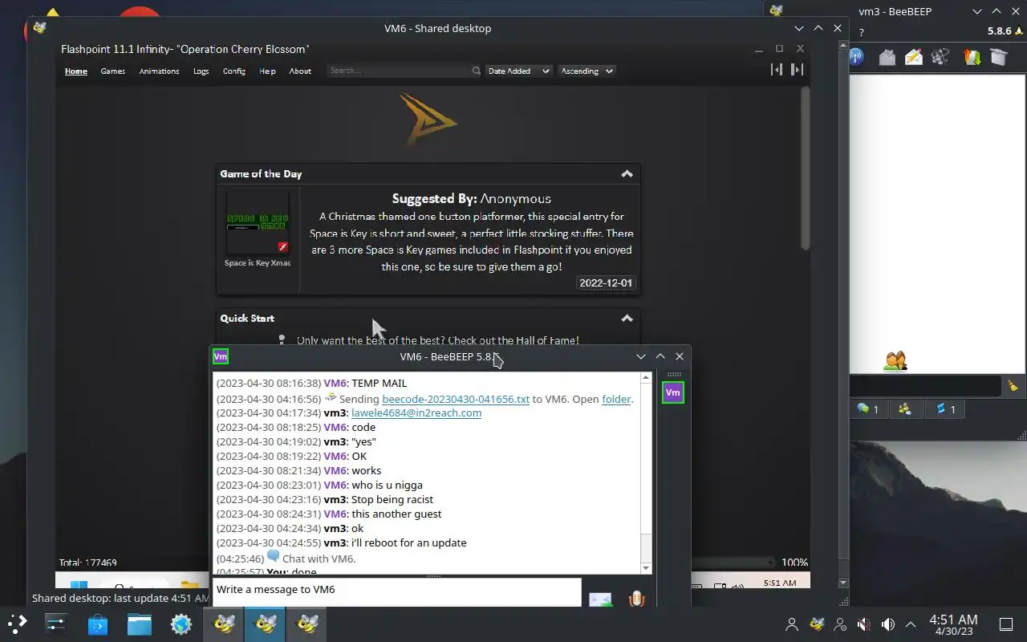Open the Logs tab in Flashpoint
Image resolution: width=1027 pixels, height=642 pixels.
point(201,71)
